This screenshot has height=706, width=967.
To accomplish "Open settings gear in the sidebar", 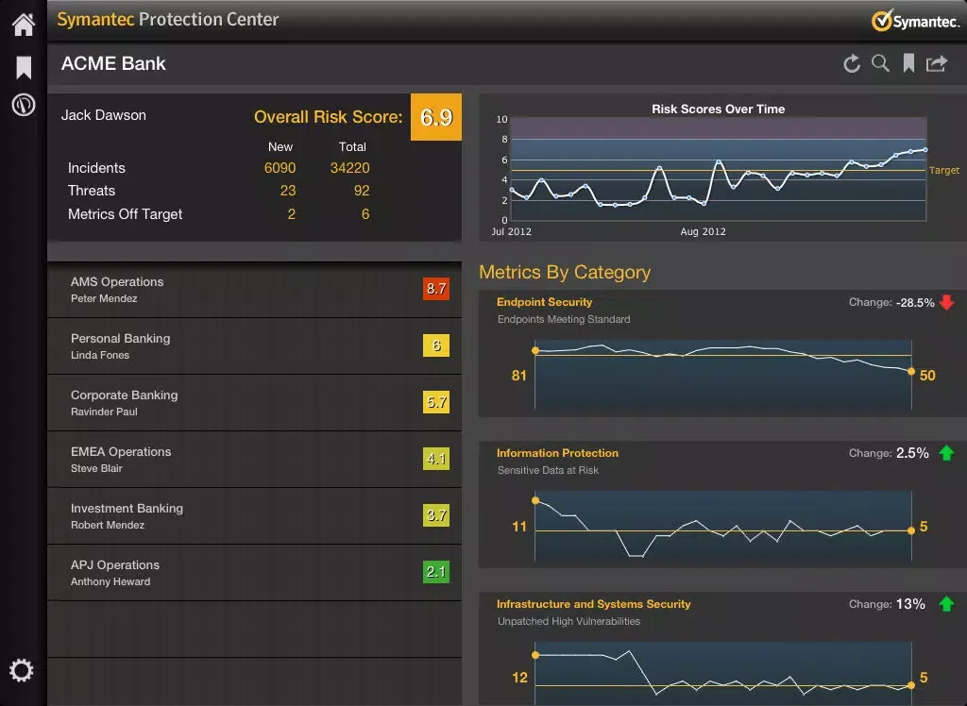I will (x=22, y=670).
